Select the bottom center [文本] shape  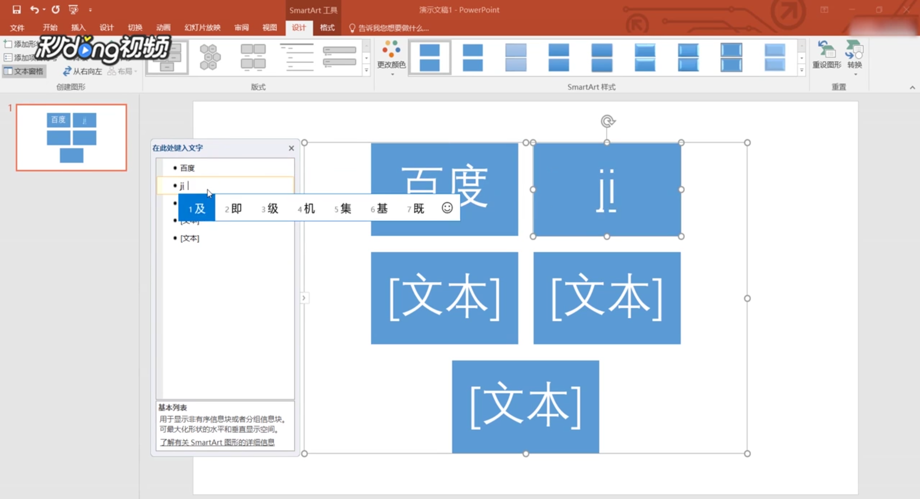525,406
